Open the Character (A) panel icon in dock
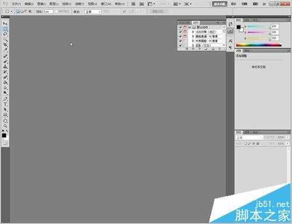 pyautogui.click(x=230, y=41)
